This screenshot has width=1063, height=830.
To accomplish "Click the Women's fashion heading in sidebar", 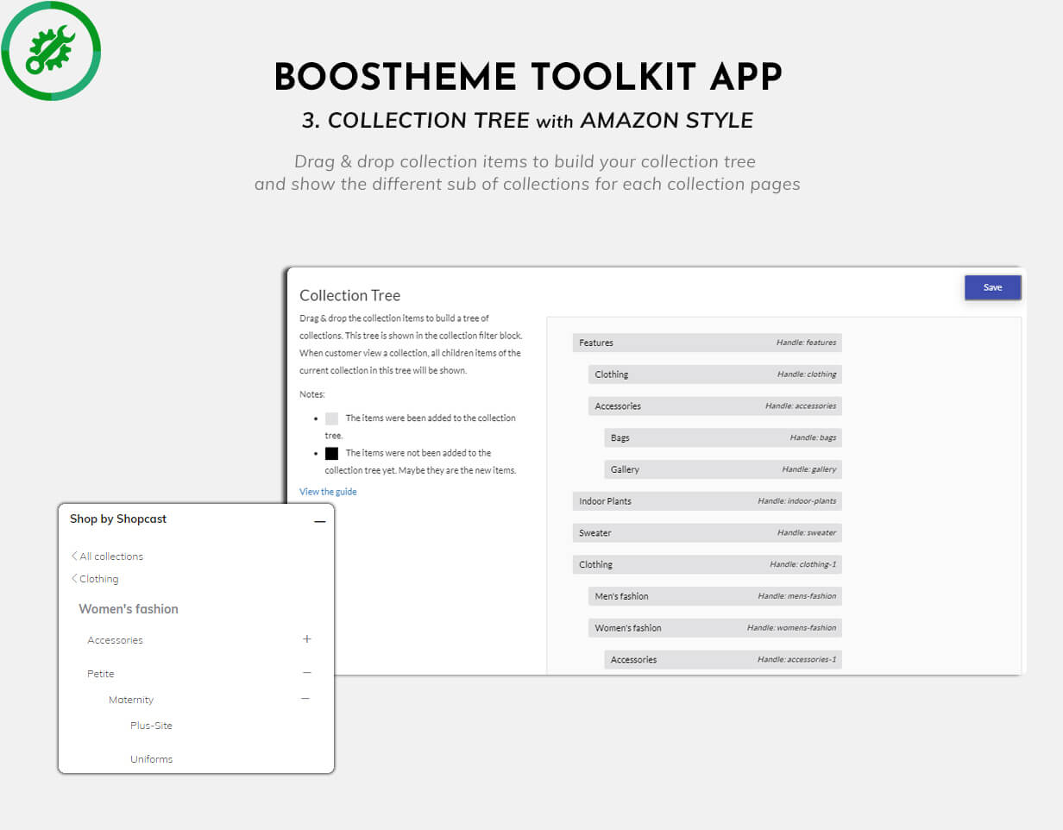I will [129, 609].
